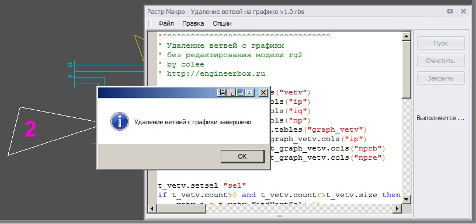Click the roll-up arrows icon in dialog title bar
The image size is (476, 224).
(x=249, y=93)
